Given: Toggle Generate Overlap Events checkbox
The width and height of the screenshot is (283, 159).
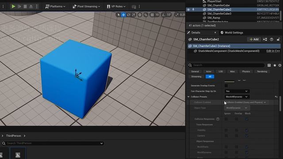Looking at the screenshot, I should (226, 86).
